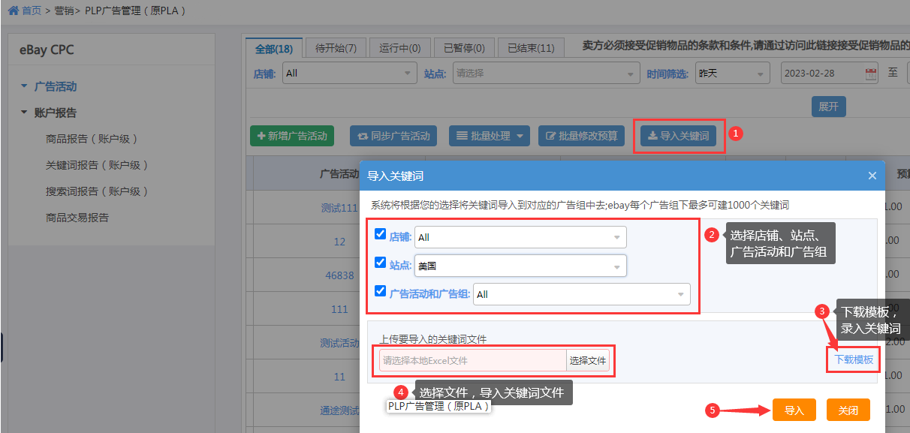Toggle the 店铺 checkbox in dialog
Viewport: 910px width, 433px height.
380,234
